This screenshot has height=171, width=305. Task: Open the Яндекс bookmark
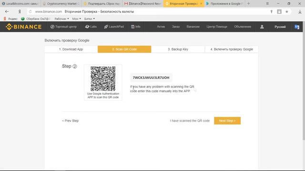point(10,19)
